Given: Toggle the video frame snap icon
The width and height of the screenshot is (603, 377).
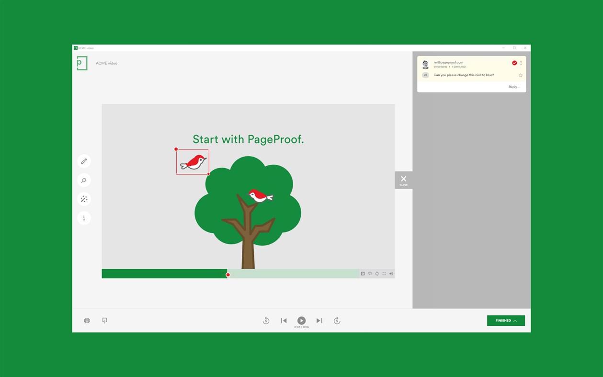Looking at the screenshot, I should tap(363, 274).
